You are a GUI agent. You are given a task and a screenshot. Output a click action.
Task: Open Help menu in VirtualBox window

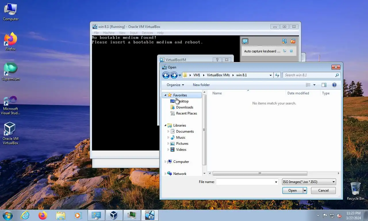[160, 33]
